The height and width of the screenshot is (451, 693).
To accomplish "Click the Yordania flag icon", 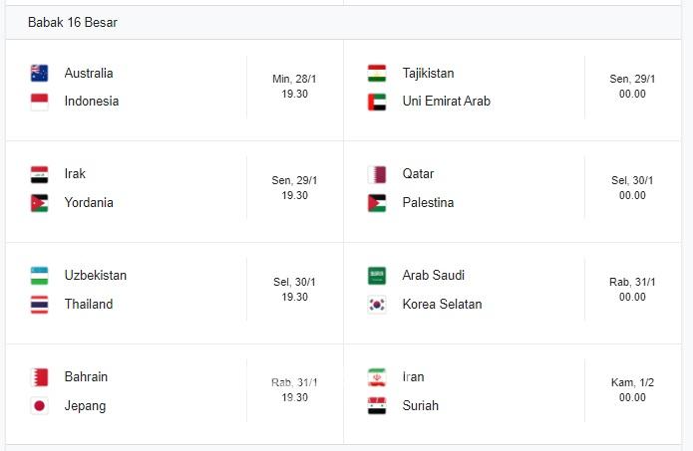I will pos(39,203).
